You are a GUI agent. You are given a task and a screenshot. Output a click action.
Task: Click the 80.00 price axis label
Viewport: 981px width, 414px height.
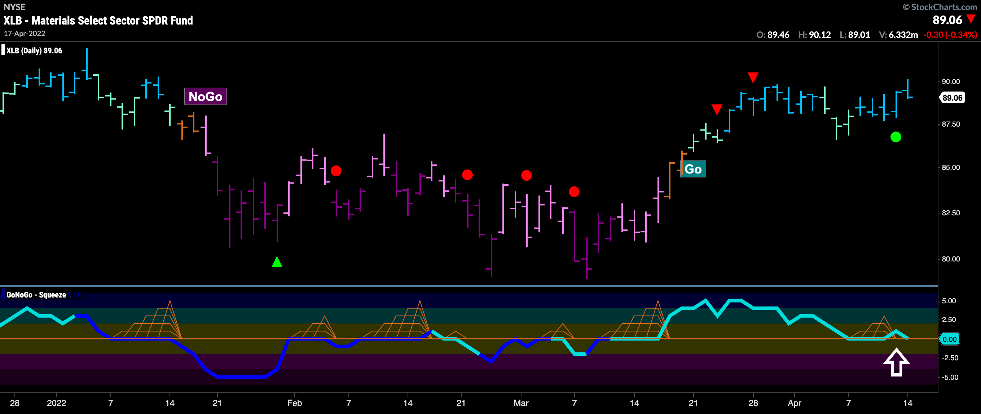coord(951,259)
